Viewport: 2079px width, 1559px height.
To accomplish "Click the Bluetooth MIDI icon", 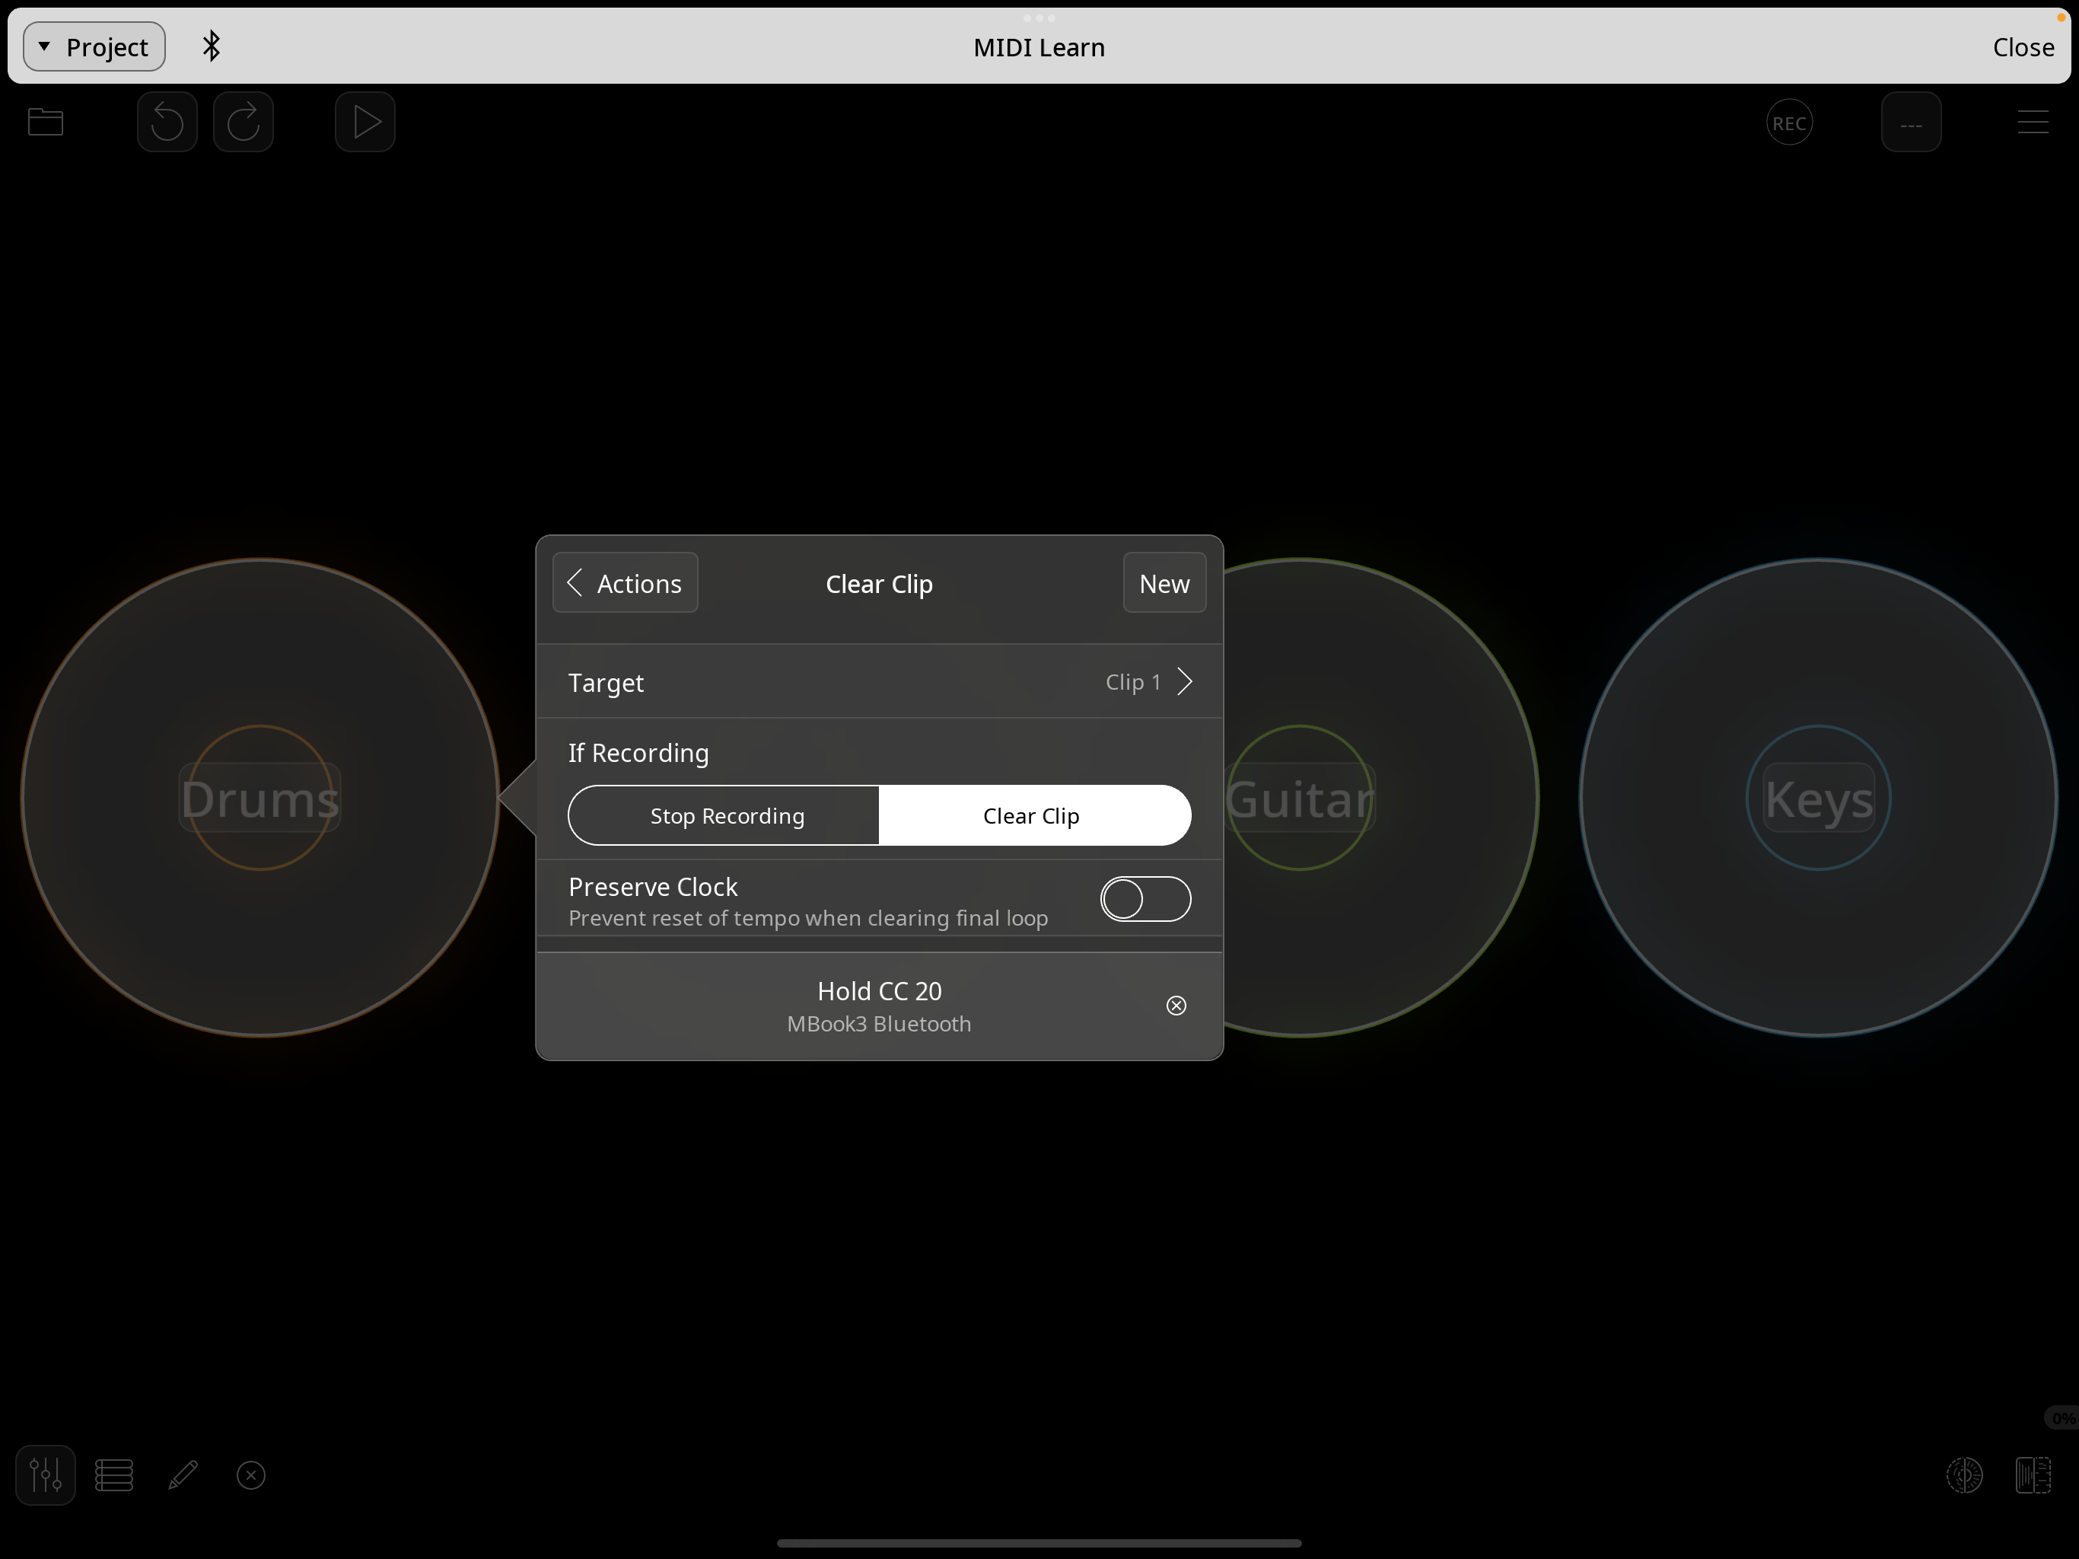I will (x=212, y=46).
